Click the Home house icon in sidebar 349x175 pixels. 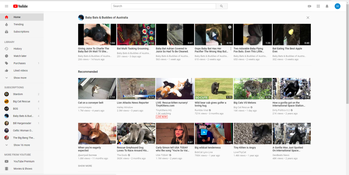pos(6,17)
